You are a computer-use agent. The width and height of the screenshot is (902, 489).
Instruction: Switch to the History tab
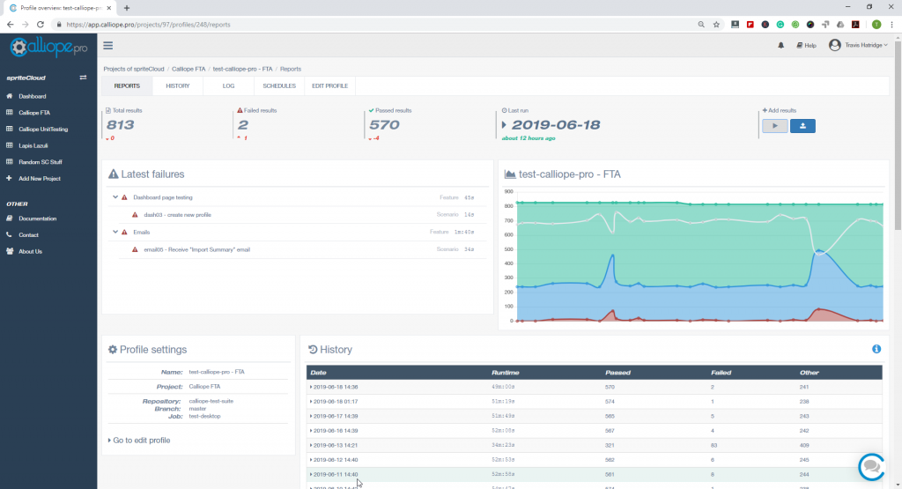177,85
